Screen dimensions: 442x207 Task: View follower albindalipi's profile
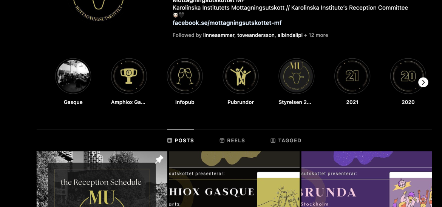(290, 35)
